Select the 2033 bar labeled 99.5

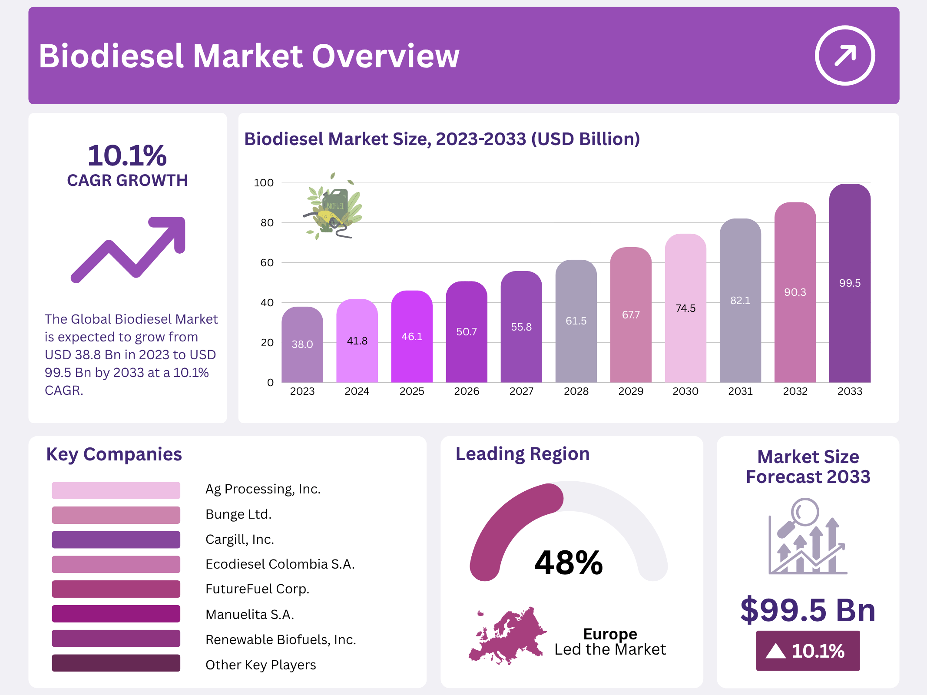click(x=850, y=283)
